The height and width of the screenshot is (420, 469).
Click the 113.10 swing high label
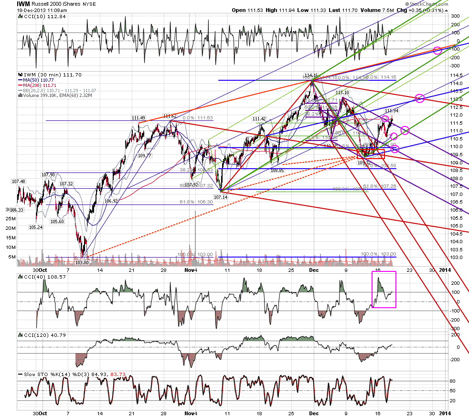point(342,92)
